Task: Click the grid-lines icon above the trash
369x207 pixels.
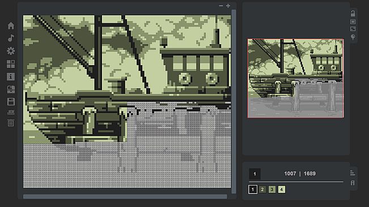Action: click(11, 112)
